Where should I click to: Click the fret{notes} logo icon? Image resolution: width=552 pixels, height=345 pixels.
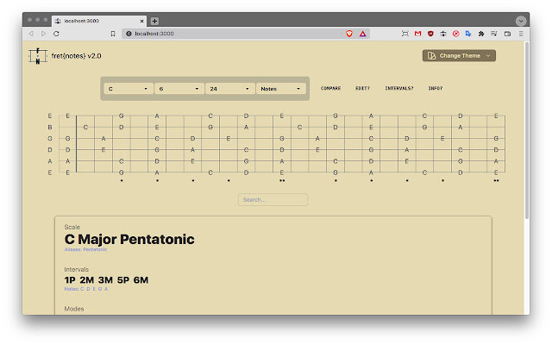pyautogui.click(x=38, y=56)
